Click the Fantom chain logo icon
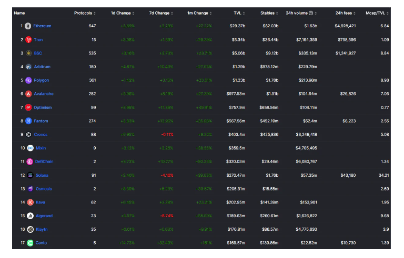 point(28,121)
